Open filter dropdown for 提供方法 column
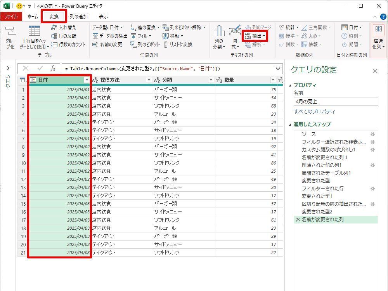The height and width of the screenshot is (291, 388). [149, 80]
